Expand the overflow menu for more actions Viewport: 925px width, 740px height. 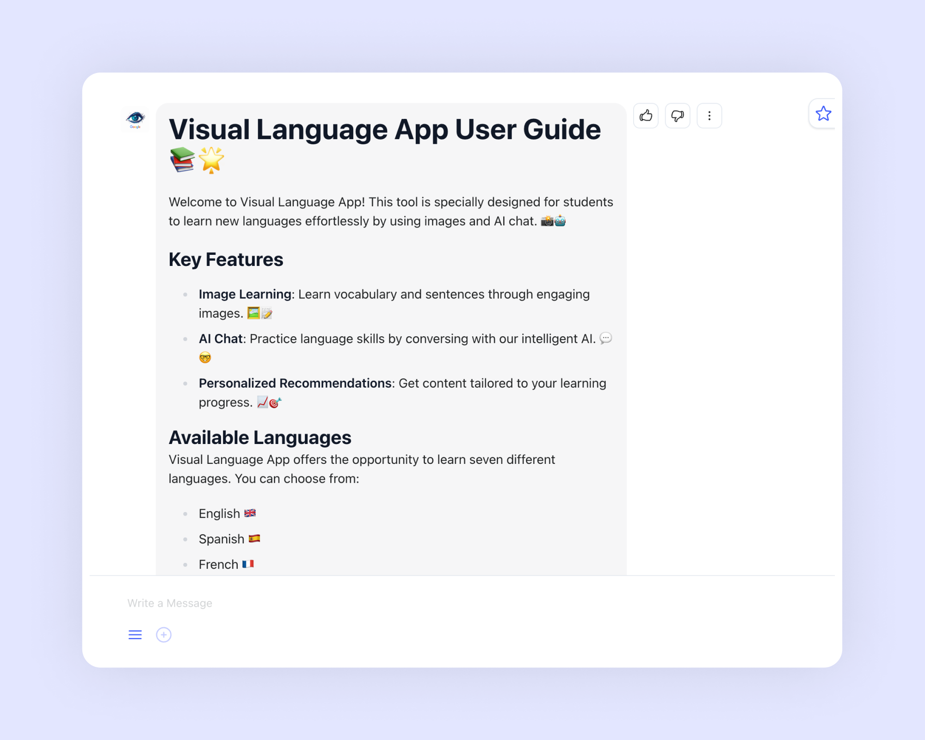point(709,116)
